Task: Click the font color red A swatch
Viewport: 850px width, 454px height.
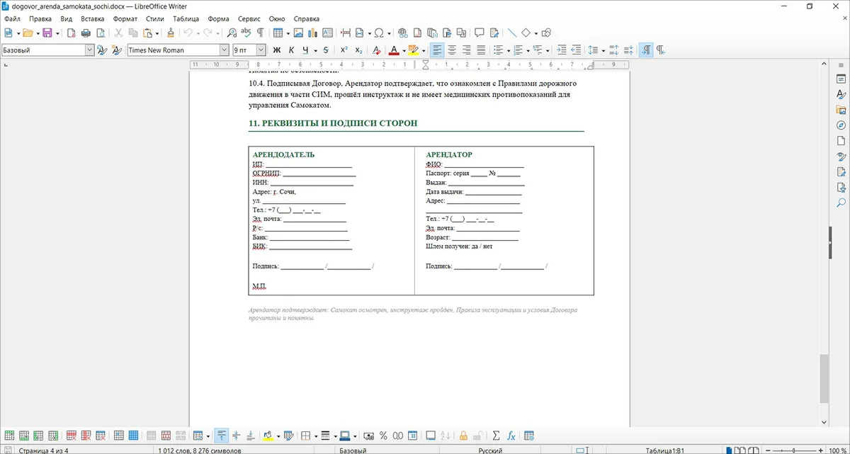Action: tap(395, 50)
